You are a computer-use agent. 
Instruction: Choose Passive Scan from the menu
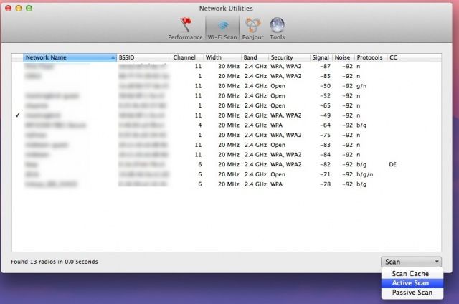pyautogui.click(x=412, y=293)
